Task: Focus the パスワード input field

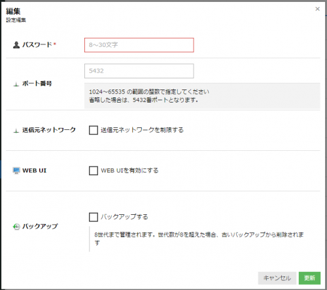Action: point(139,45)
